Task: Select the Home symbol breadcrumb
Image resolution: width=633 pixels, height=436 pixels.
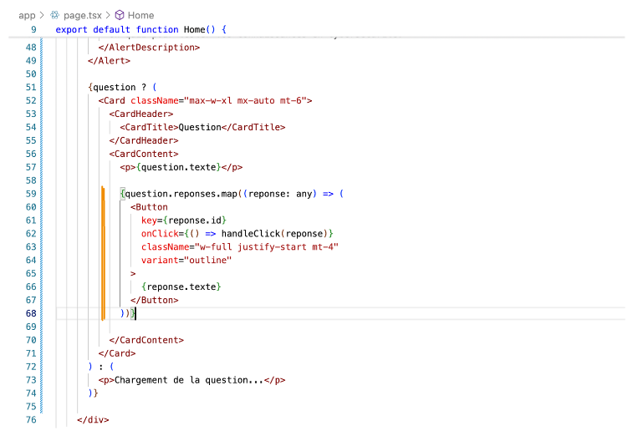Action: click(x=140, y=15)
